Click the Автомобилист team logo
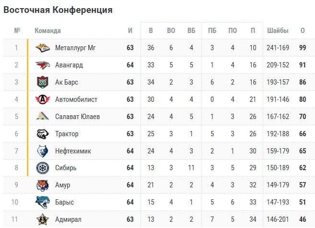The width and height of the screenshot is (315, 228). click(x=43, y=99)
